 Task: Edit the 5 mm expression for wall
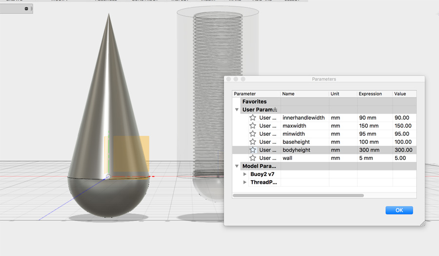coord(375,158)
